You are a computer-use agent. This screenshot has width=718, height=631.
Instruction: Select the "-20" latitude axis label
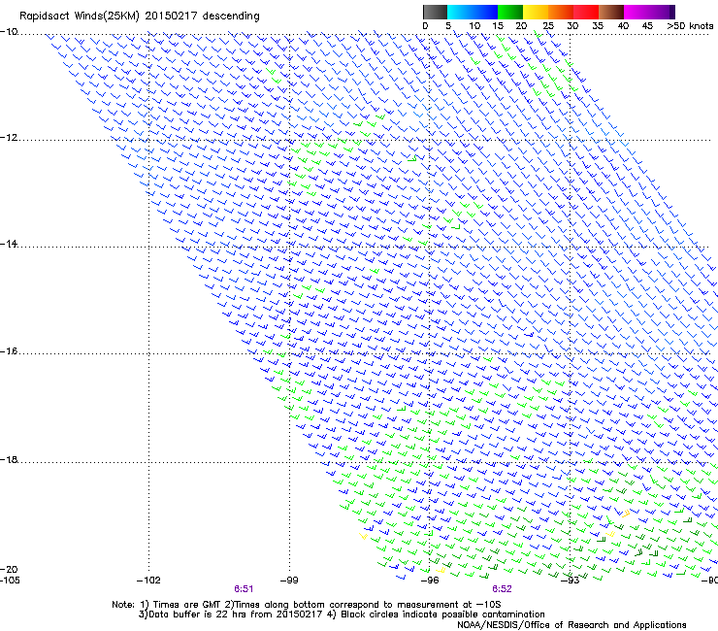click(9, 569)
